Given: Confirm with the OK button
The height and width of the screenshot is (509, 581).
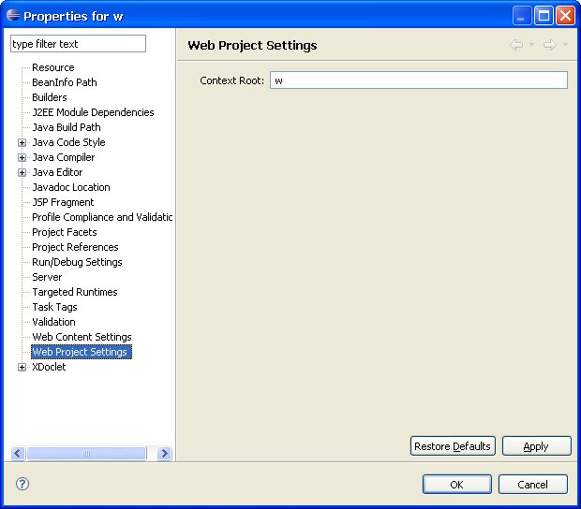Looking at the screenshot, I should tap(457, 485).
